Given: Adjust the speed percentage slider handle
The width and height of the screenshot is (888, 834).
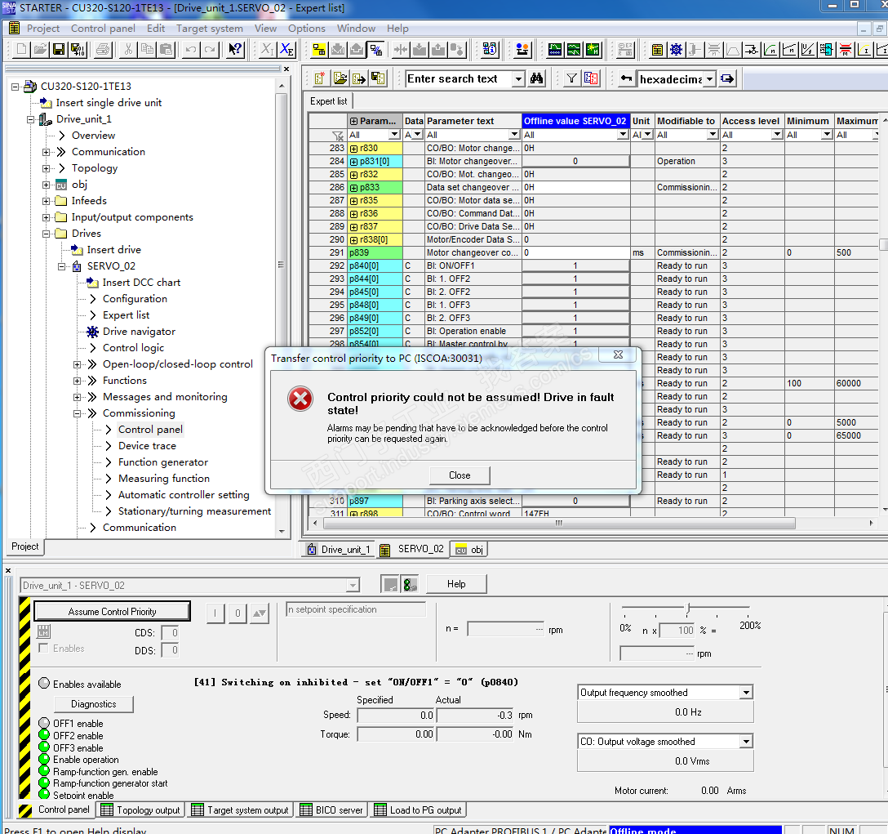Looking at the screenshot, I should (687, 608).
